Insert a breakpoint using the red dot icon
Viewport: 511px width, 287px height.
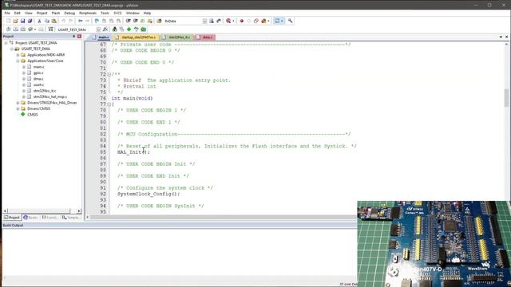click(241, 21)
